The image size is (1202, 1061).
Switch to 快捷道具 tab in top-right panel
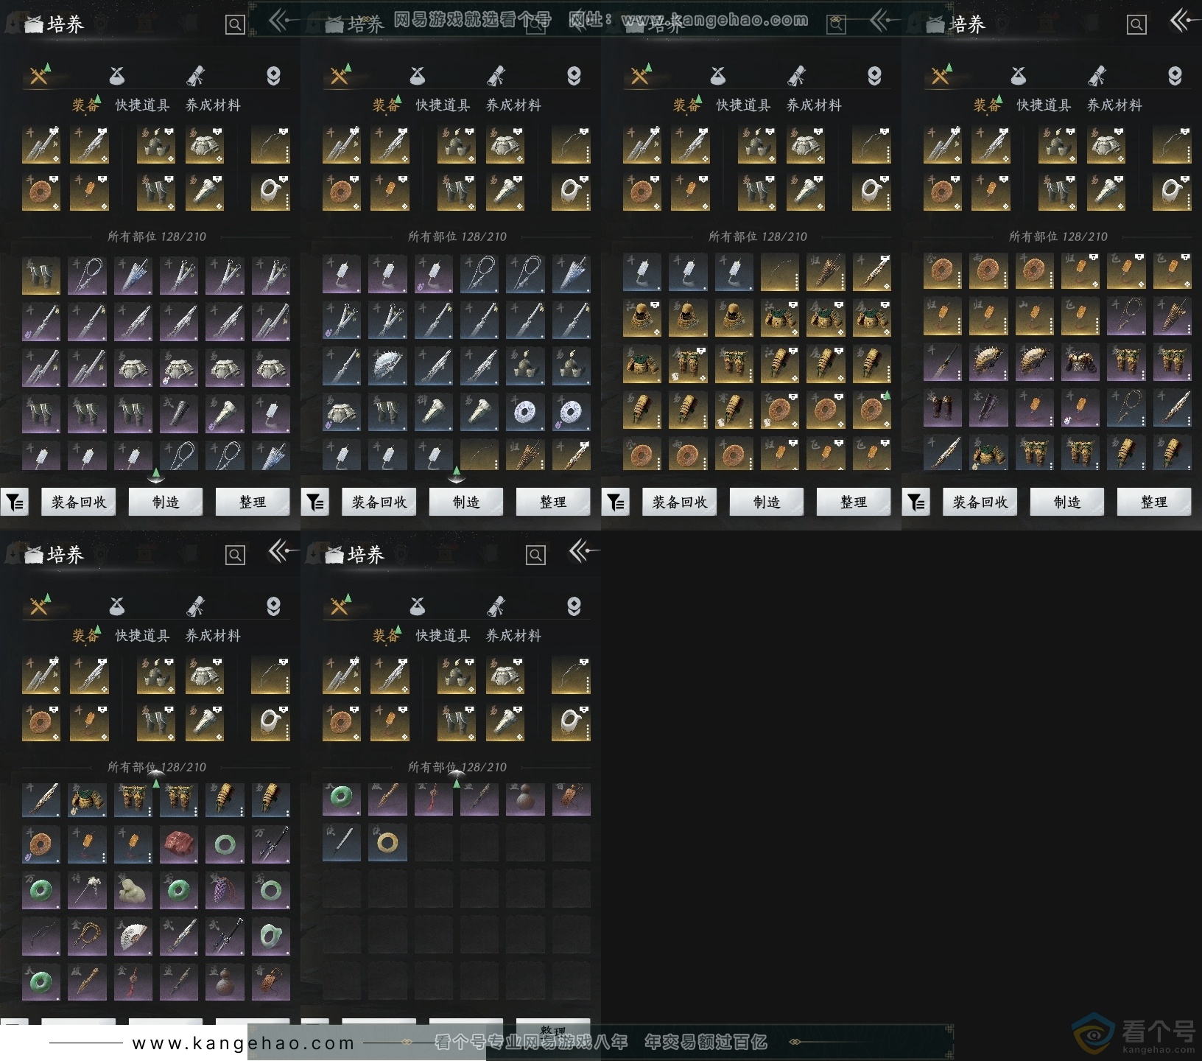coord(1044,105)
